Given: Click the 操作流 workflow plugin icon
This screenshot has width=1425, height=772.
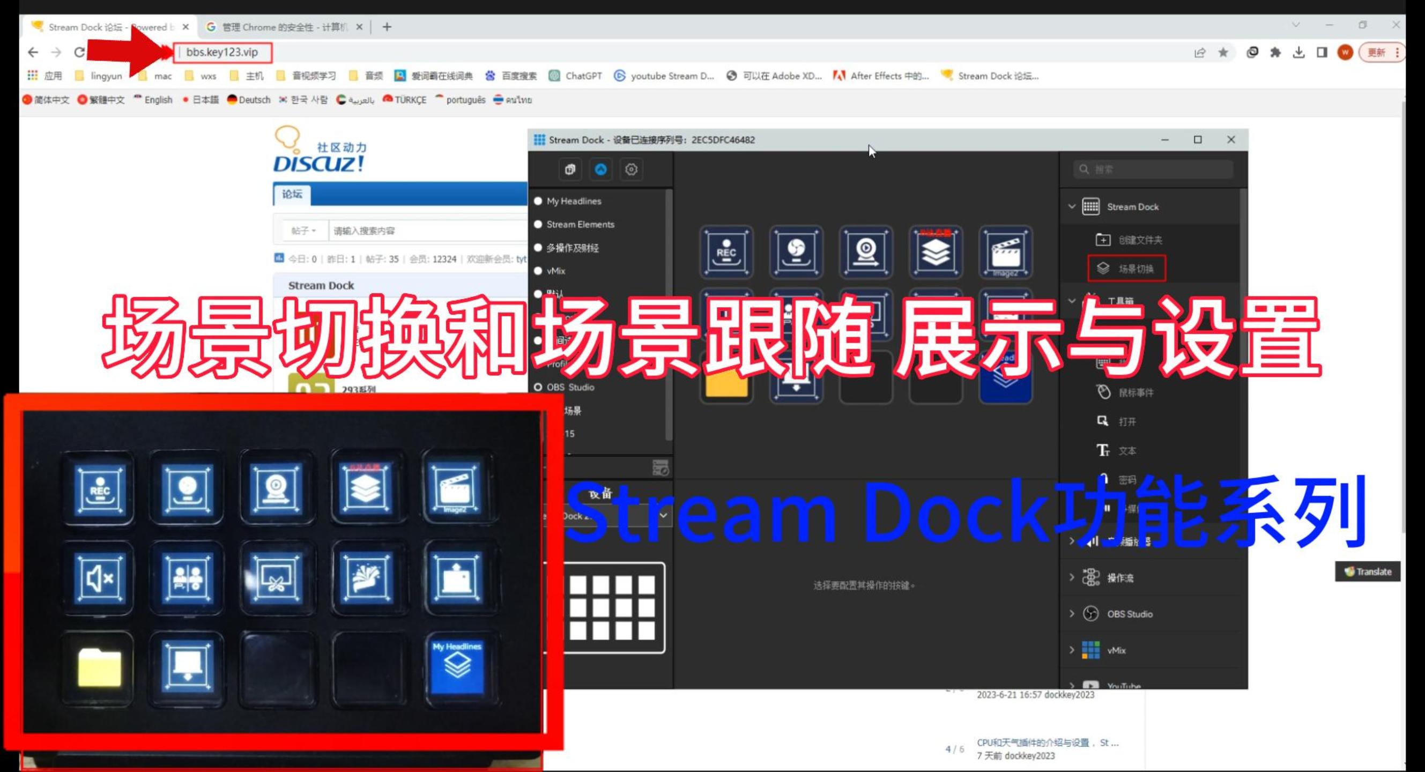Looking at the screenshot, I should point(1091,577).
